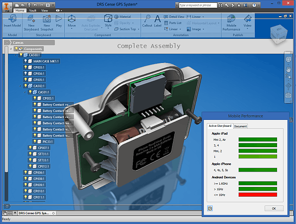296x224 pixels.
Task: Add a Callout annotation
Action: coord(147,21)
